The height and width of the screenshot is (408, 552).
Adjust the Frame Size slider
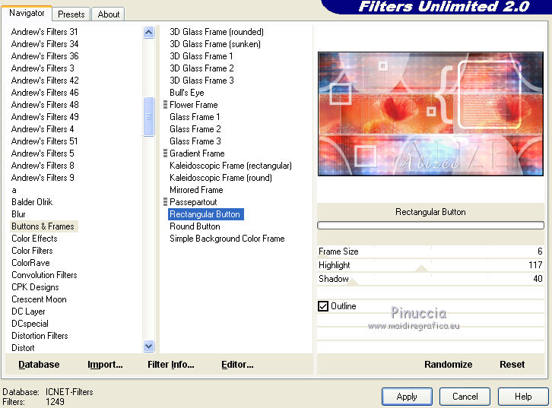(430, 251)
